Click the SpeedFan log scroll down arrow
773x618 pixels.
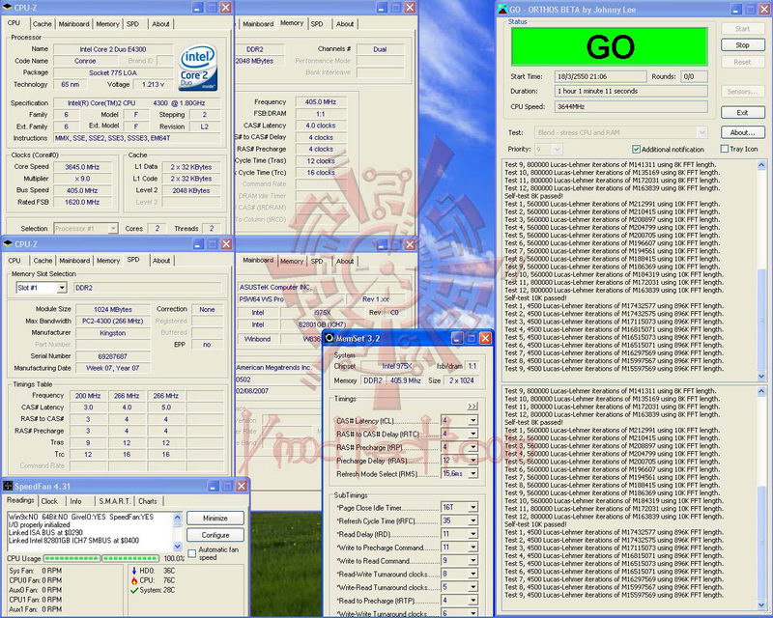[x=178, y=547]
